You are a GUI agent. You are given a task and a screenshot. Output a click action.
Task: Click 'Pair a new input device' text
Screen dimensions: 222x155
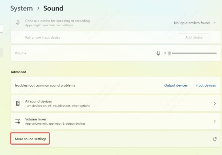[x=43, y=38]
